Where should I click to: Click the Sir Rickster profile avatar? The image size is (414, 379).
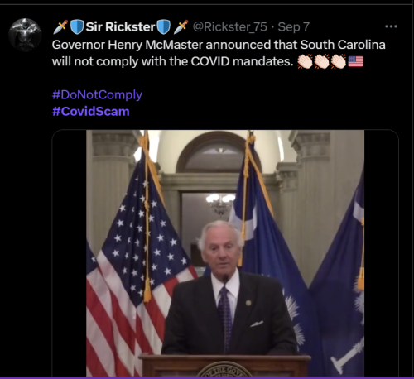coord(25,35)
